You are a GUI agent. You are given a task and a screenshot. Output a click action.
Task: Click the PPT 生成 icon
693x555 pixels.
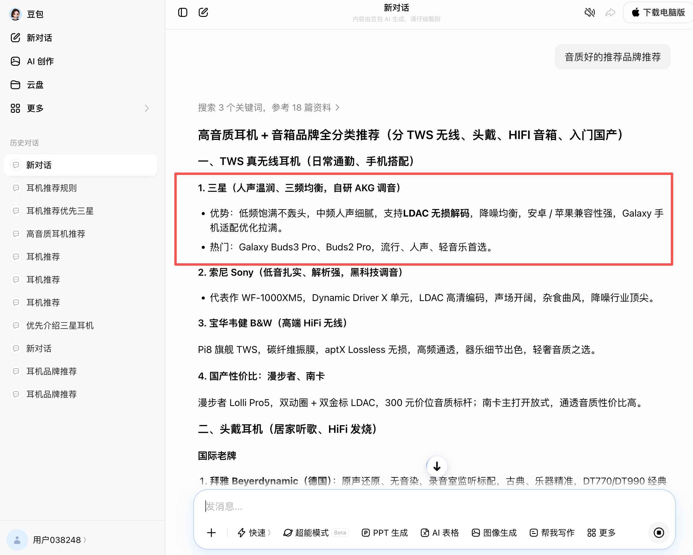pyautogui.click(x=365, y=533)
